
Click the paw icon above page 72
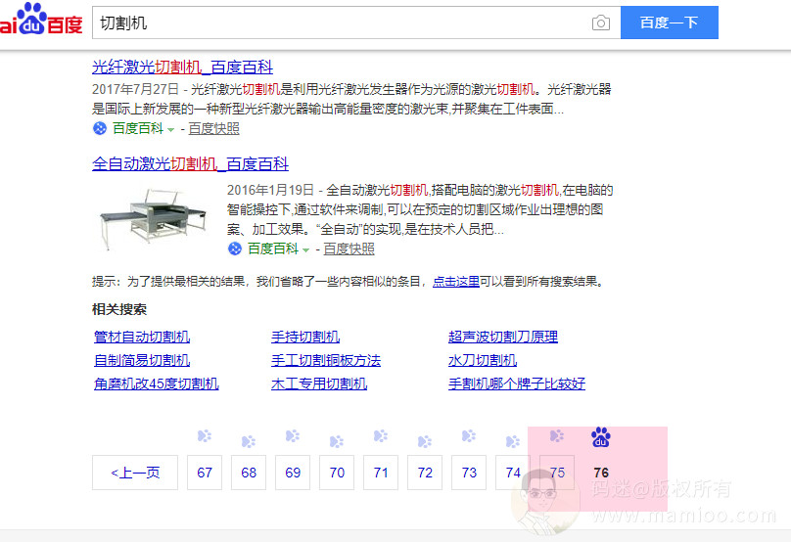tap(425, 441)
